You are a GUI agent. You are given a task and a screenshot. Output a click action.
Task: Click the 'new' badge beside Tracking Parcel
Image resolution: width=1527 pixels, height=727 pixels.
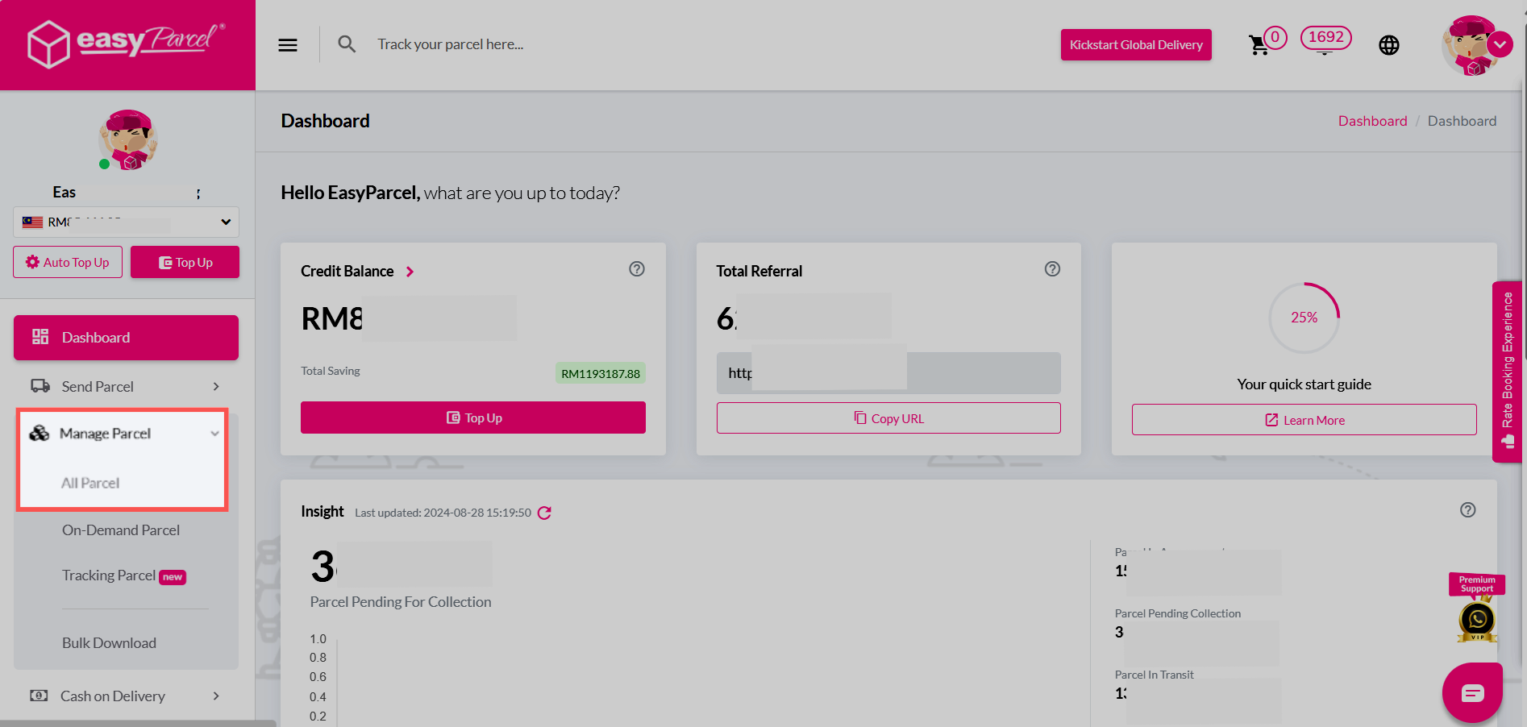(x=173, y=577)
